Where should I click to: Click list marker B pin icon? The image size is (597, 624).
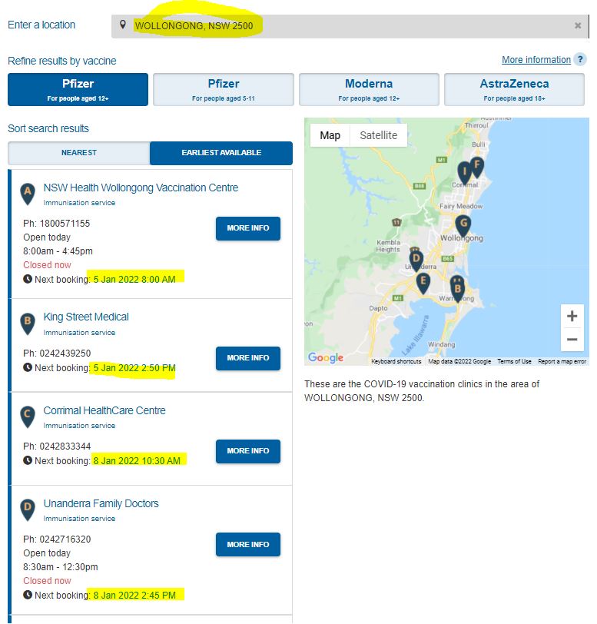28,324
